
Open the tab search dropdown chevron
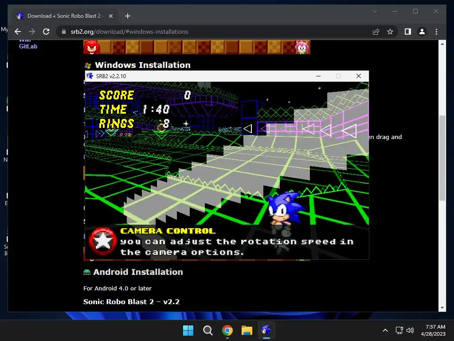click(x=374, y=11)
